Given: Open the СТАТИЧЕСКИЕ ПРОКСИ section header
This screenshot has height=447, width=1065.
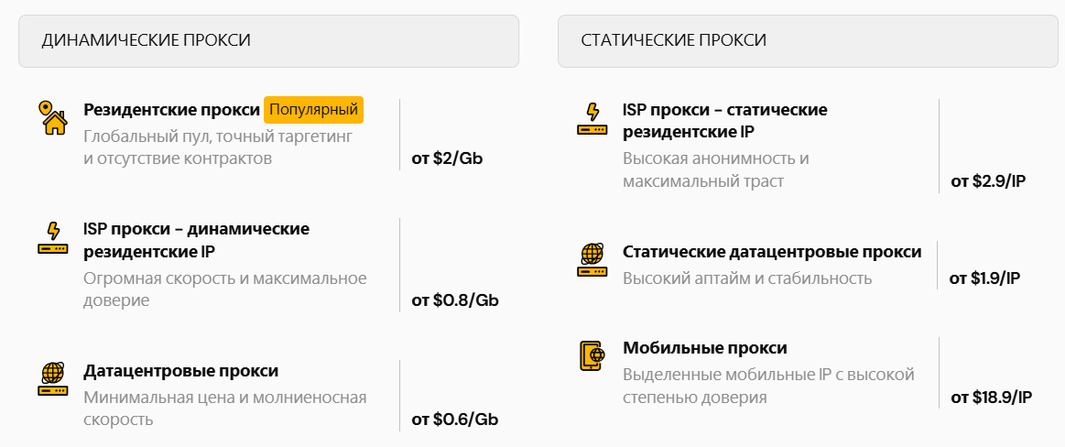Looking at the screenshot, I should pos(808,41).
